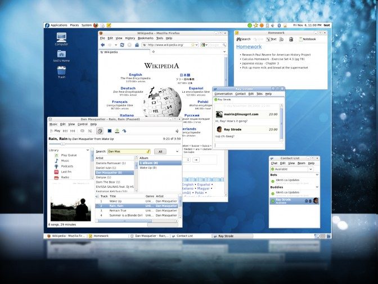The image size is (378, 284).
Task: Open the History menu in Firefox
Action: (x=130, y=38)
